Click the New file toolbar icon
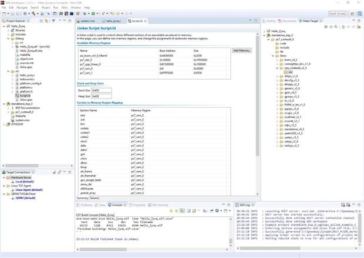The image size is (364, 258). 4,13
